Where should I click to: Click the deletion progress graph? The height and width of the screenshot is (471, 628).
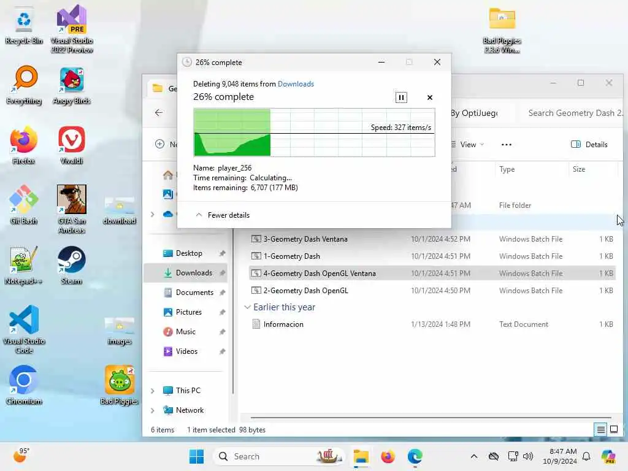pyautogui.click(x=314, y=132)
